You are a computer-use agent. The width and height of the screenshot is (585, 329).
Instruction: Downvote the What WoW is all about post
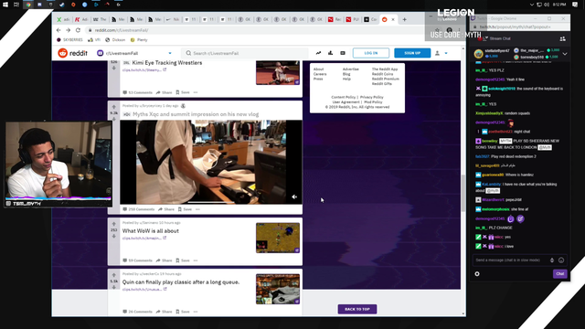(x=113, y=236)
